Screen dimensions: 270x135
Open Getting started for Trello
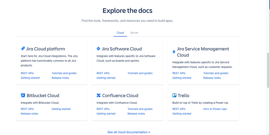(182, 113)
